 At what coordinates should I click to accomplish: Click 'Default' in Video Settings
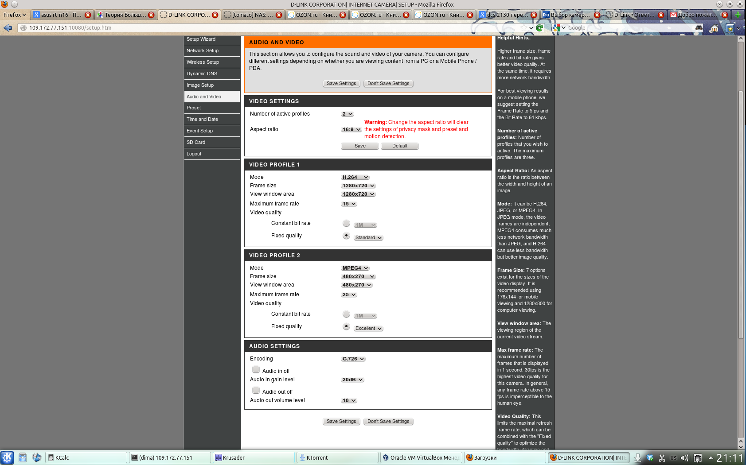pyautogui.click(x=400, y=146)
